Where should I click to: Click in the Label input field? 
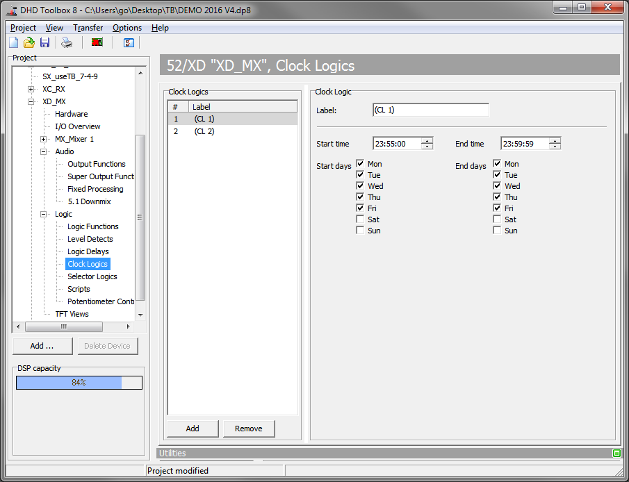[x=430, y=110]
